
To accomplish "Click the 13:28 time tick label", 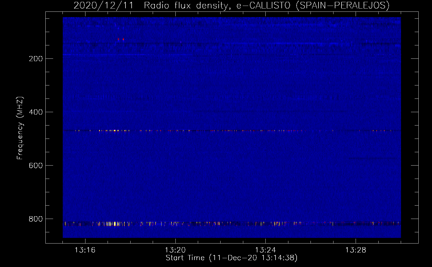I will pyautogui.click(x=356, y=250).
